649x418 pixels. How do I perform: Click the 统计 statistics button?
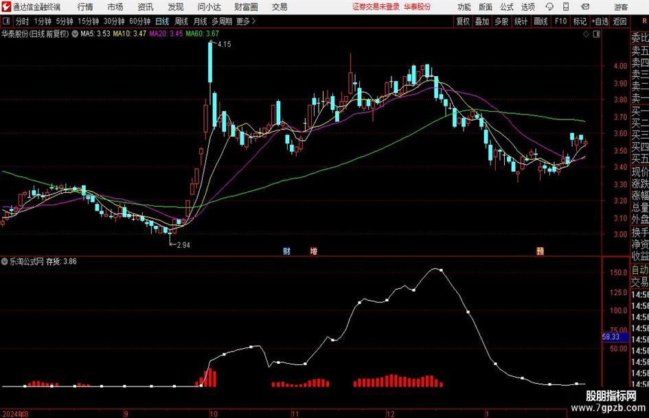[521, 21]
